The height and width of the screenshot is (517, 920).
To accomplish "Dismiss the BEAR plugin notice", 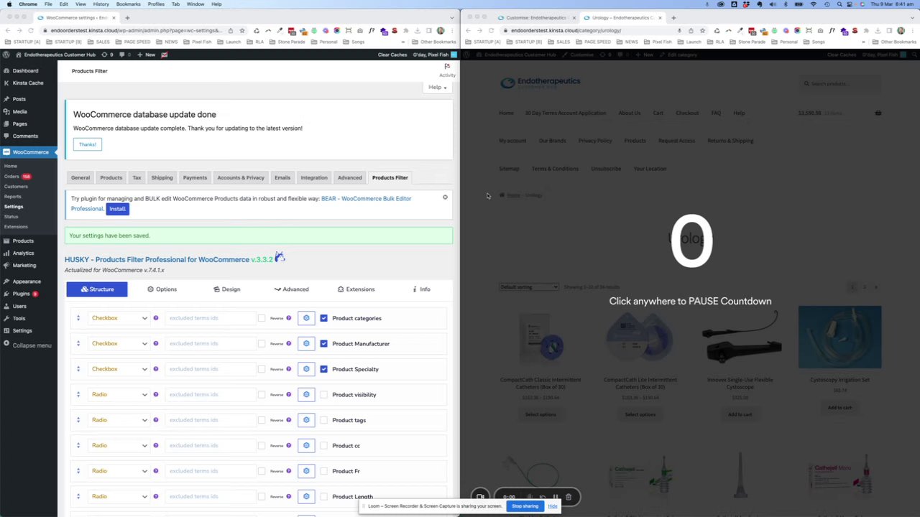I will (445, 197).
